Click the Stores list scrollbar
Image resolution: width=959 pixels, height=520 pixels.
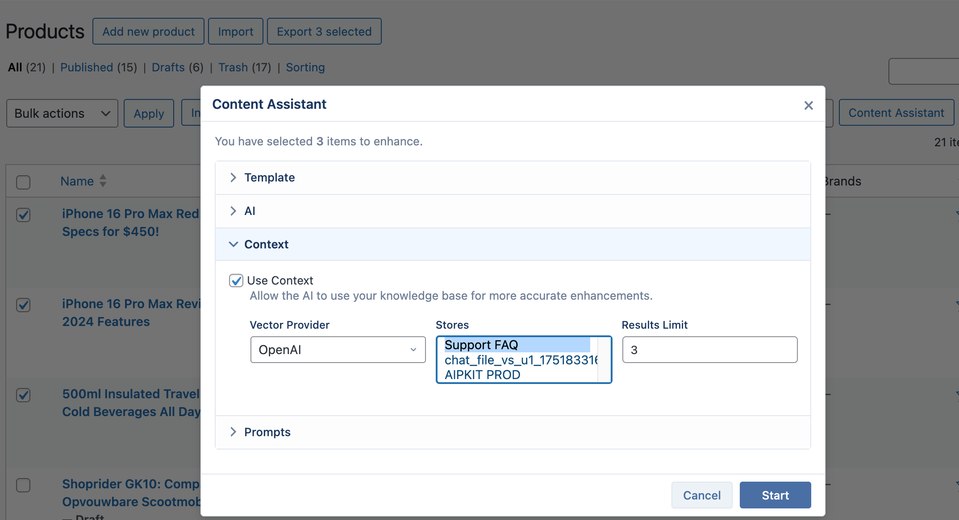pyautogui.click(x=604, y=359)
